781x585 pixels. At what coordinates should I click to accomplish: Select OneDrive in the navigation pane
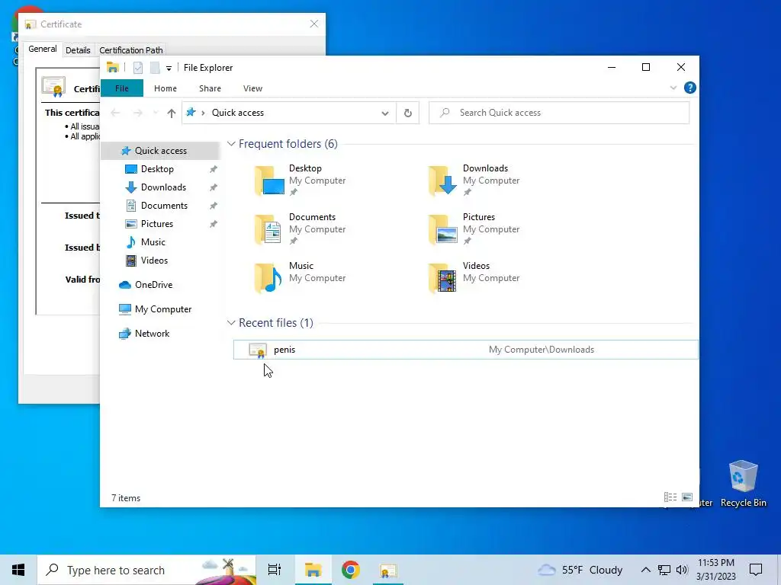point(153,285)
